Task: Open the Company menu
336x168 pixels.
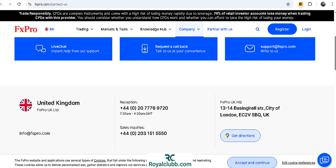Action: (x=189, y=29)
